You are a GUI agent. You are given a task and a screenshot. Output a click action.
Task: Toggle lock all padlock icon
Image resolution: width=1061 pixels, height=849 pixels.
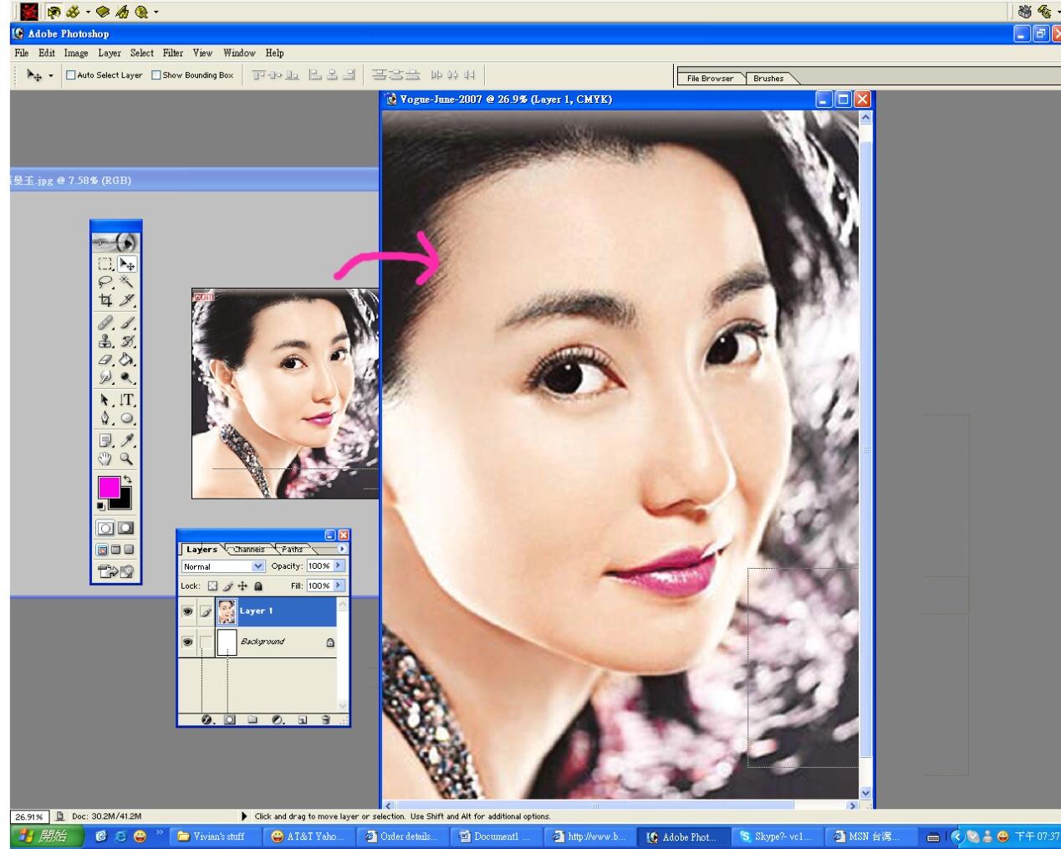(258, 586)
